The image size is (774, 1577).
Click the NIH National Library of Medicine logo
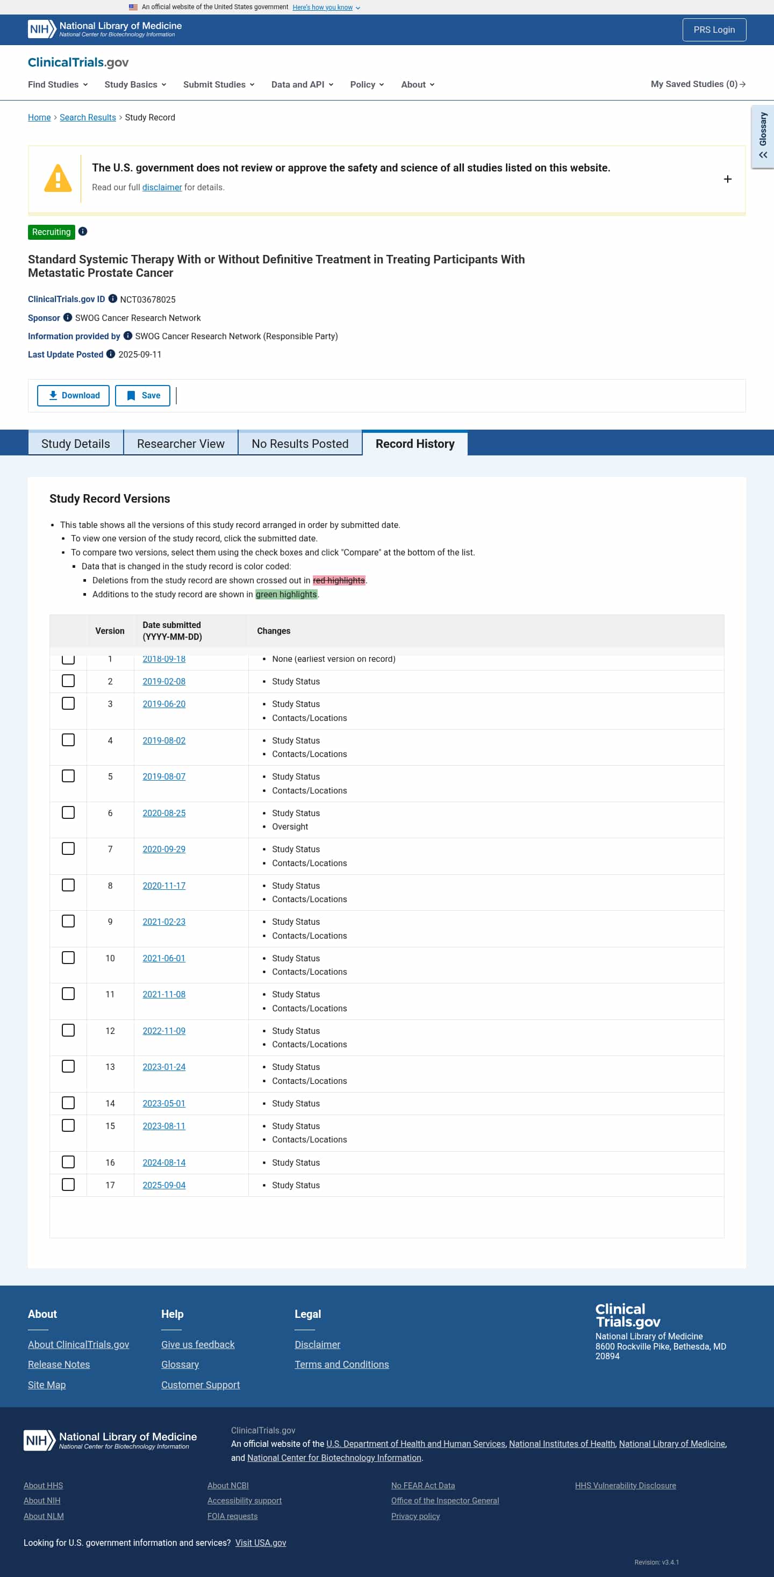pyautogui.click(x=105, y=29)
